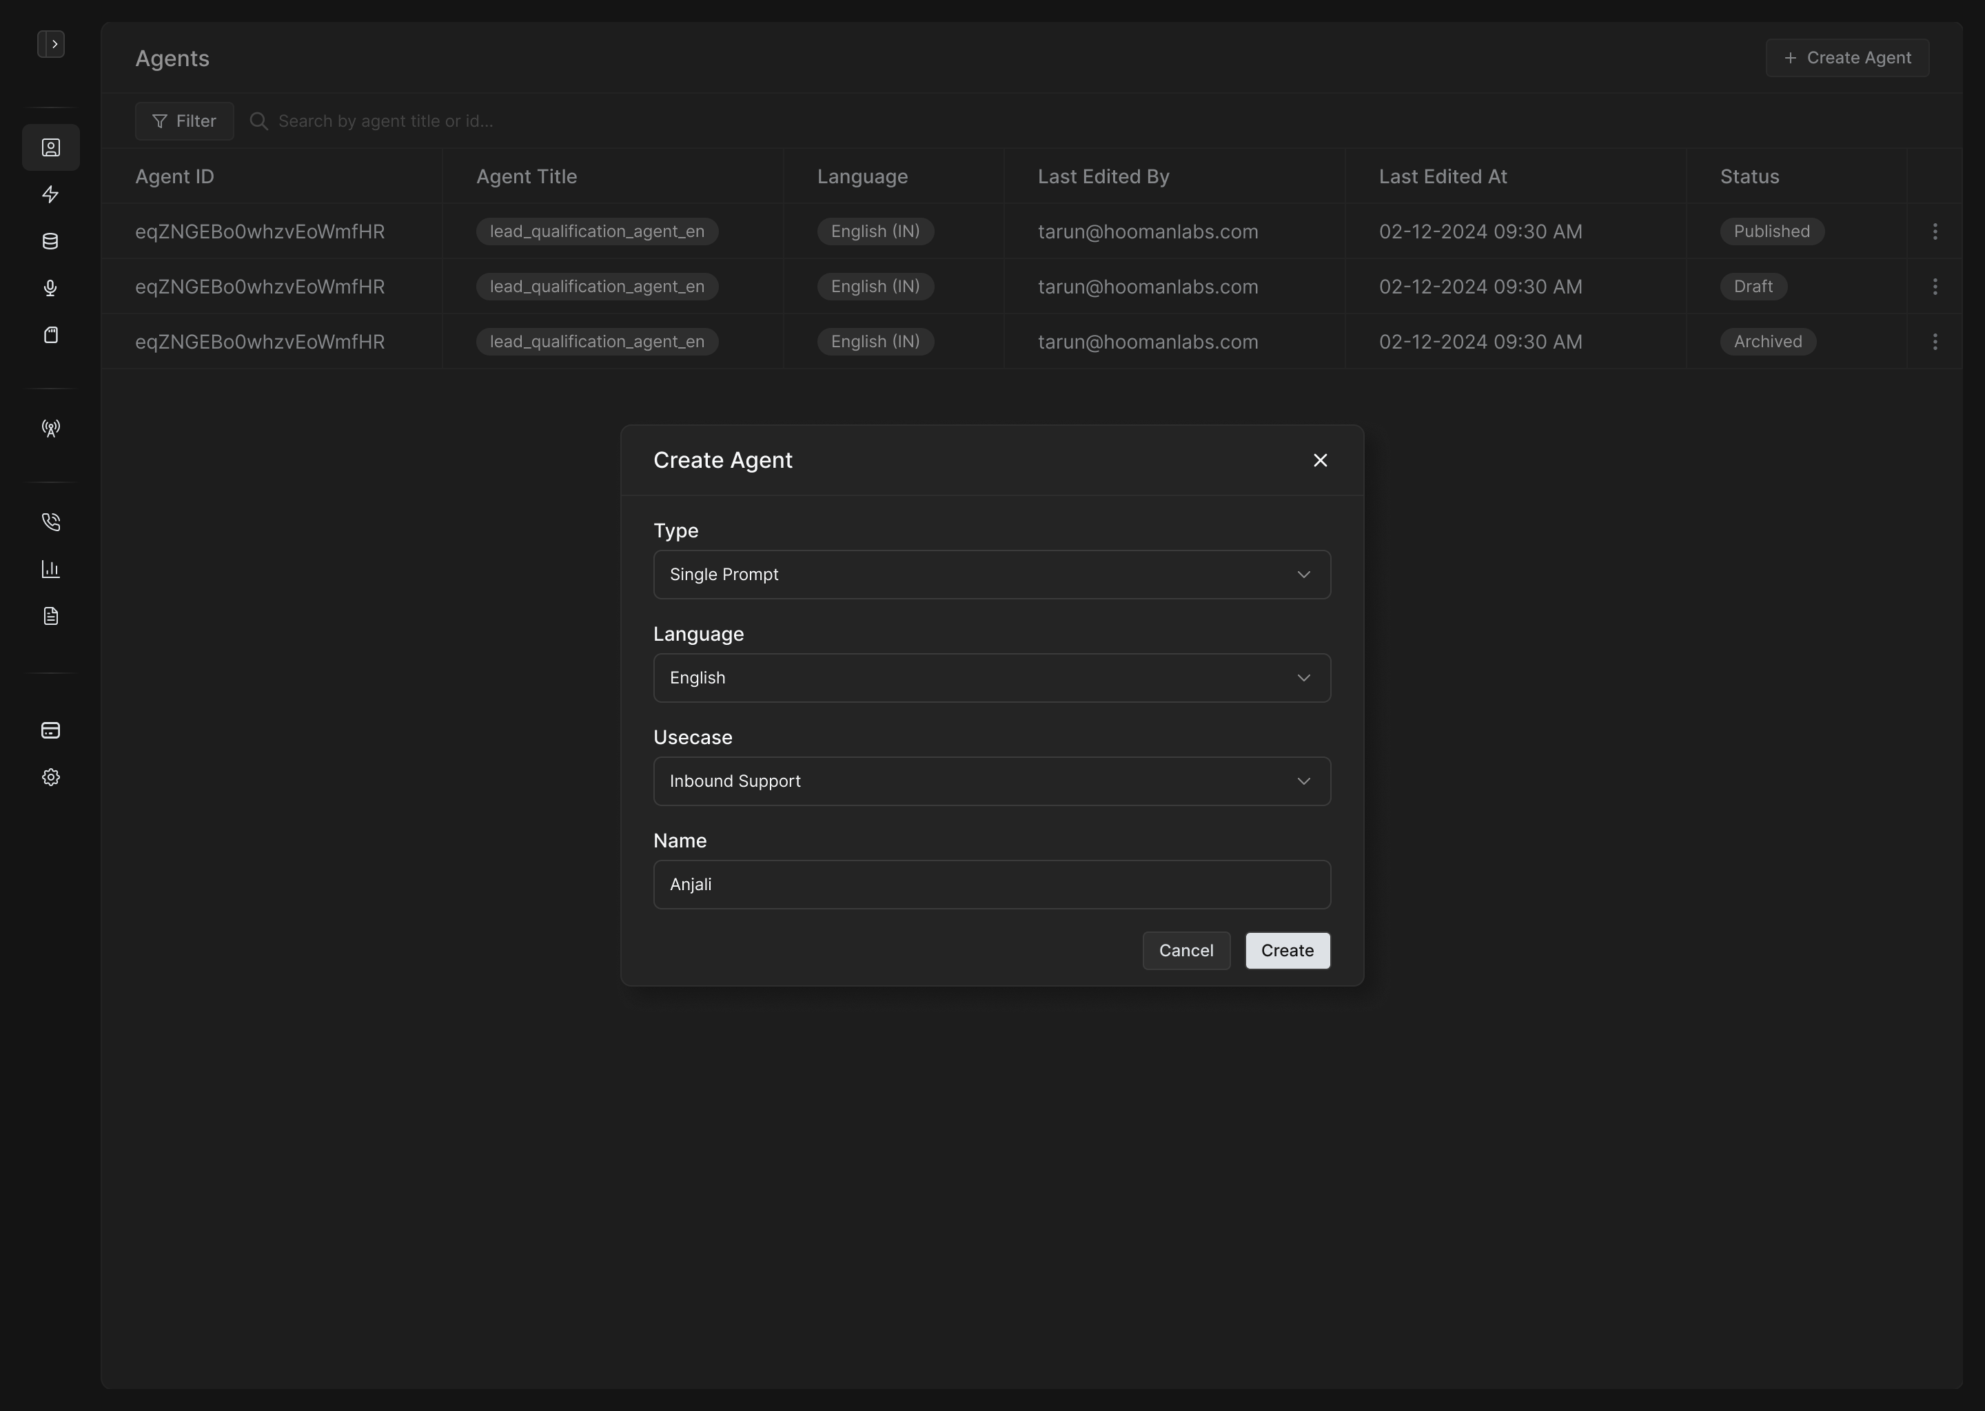This screenshot has height=1411, width=1985.
Task: Cancel the Create Agent dialog
Action: (1185, 951)
